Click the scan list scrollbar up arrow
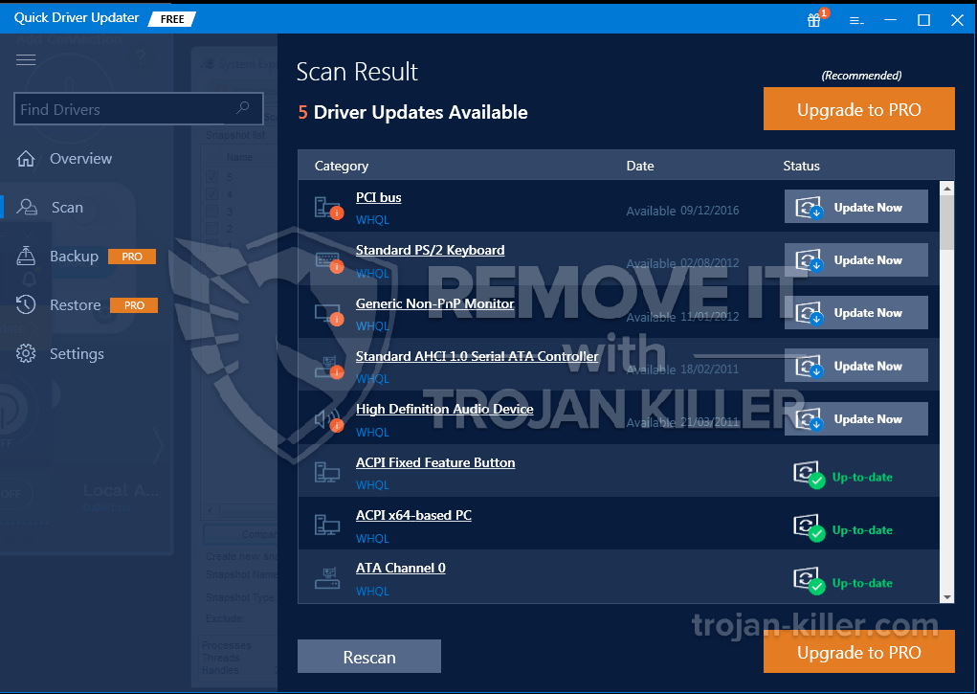The image size is (977, 694). point(947,188)
